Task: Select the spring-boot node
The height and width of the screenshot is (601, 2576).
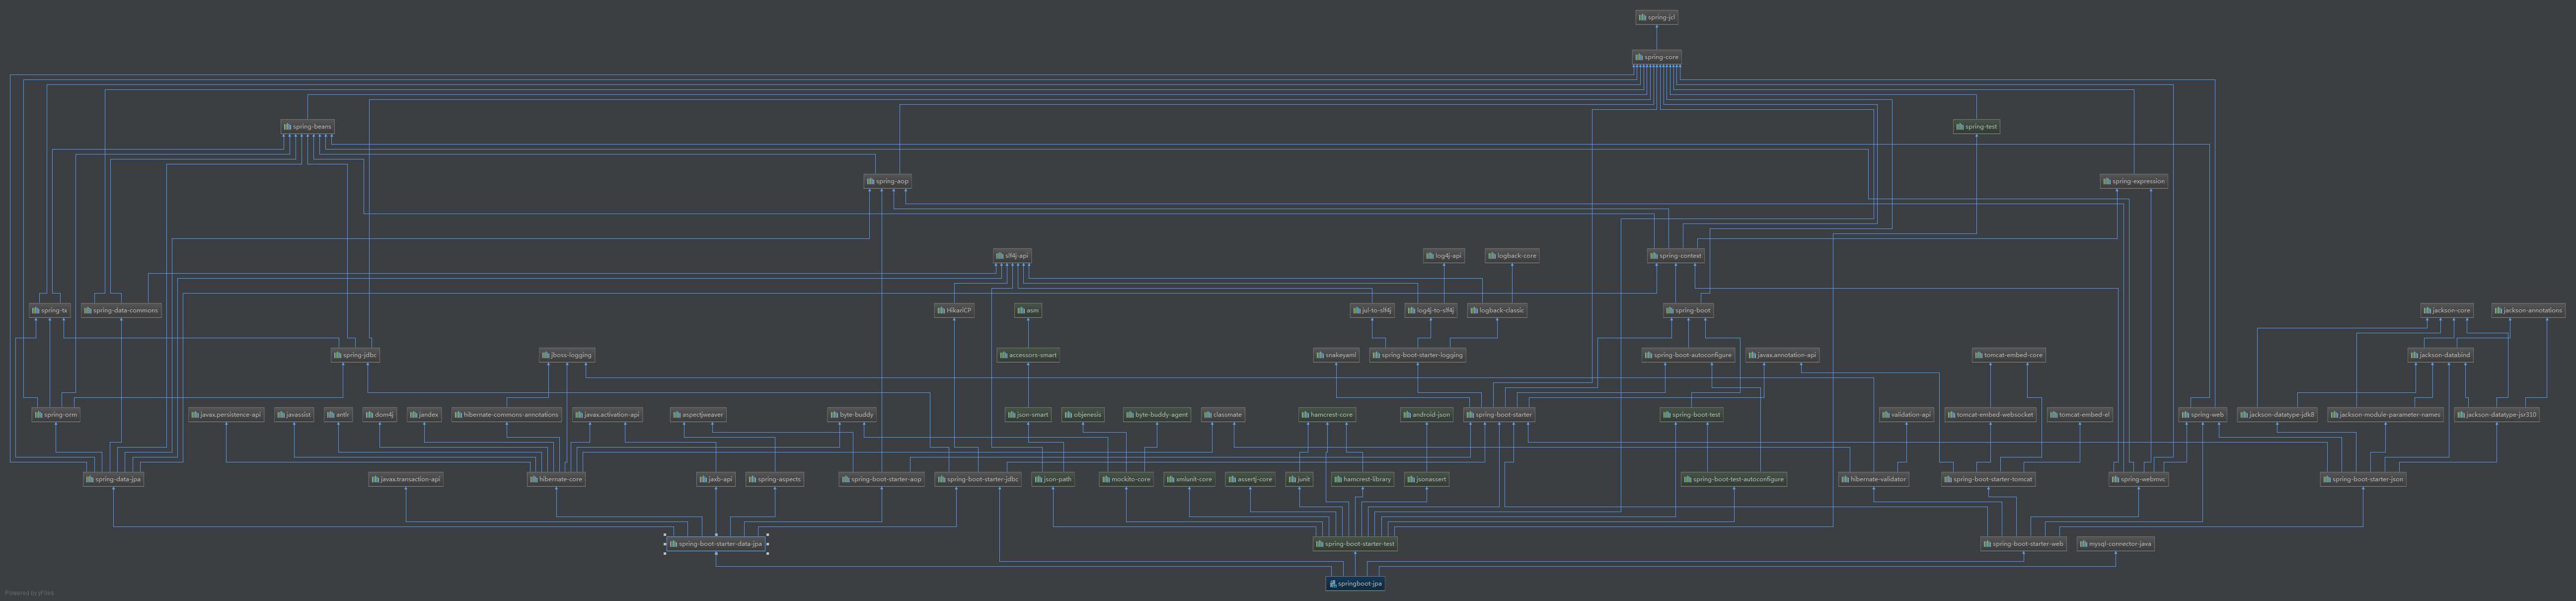Action: (x=1688, y=310)
